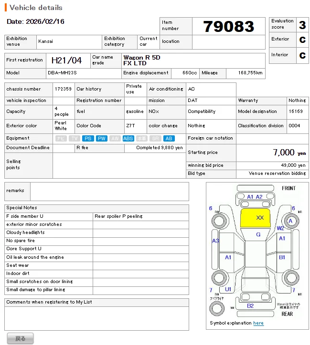The image size is (310, 345).
Task: Select the DAT mission value
Action: (x=192, y=101)
